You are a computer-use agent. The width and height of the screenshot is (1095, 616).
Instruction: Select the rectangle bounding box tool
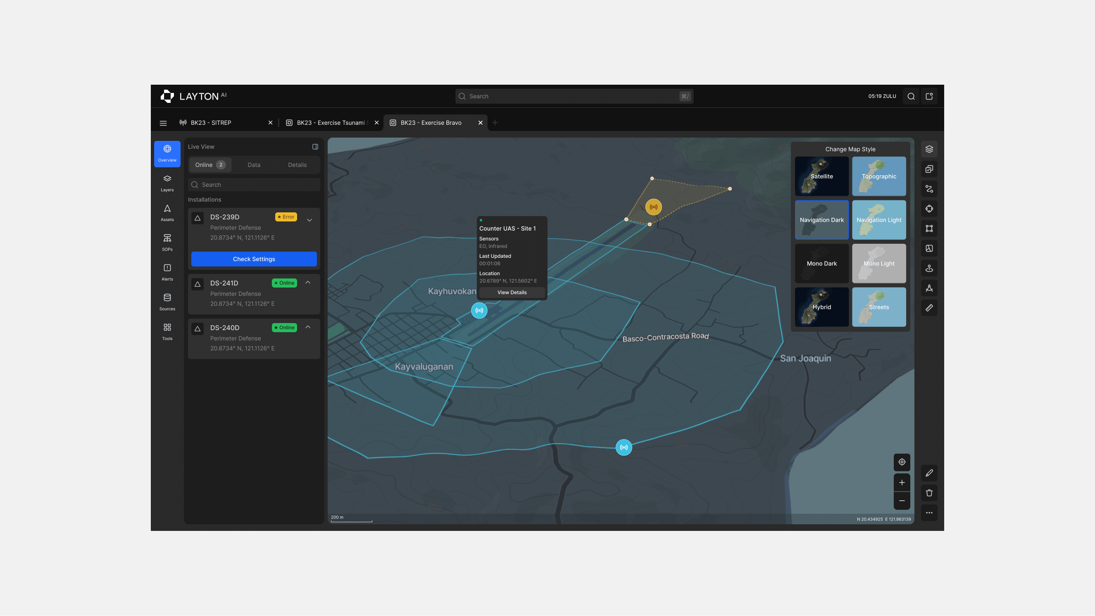tap(929, 229)
